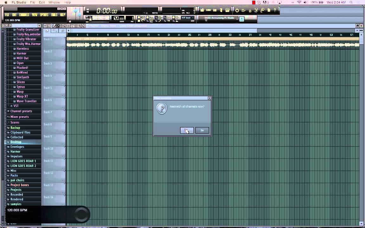Click the render/export scissors icon
This screenshot has height=228, width=365.
pos(256,10)
